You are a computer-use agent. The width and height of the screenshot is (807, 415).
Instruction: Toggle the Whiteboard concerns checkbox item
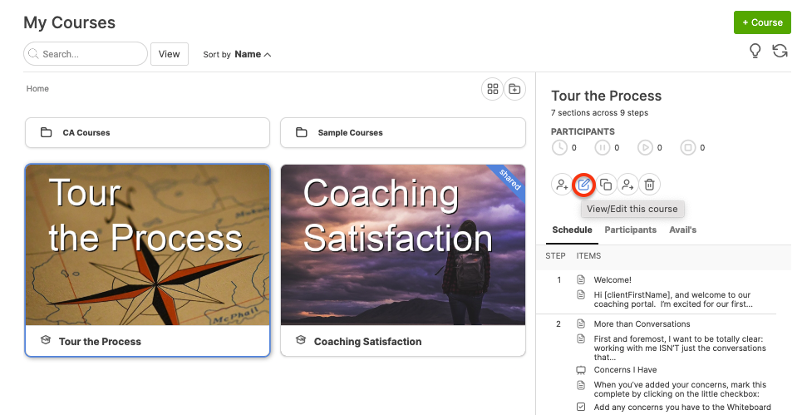pos(581,408)
